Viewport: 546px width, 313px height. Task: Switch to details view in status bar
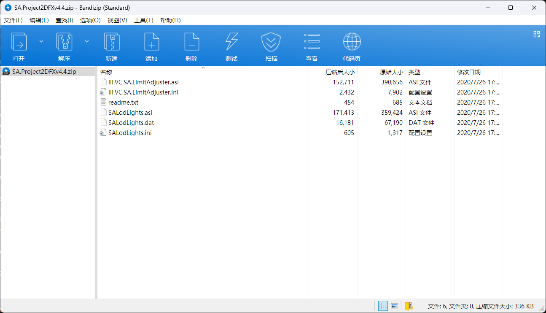click(383, 306)
